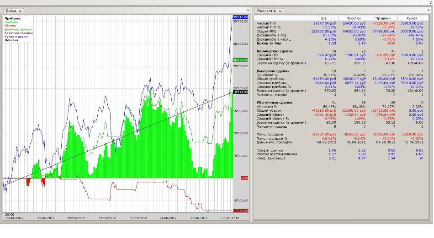Image resolution: width=434 pixels, height=238 pixels.
Task: Close the Результаты tab
Action: click(x=281, y=11)
